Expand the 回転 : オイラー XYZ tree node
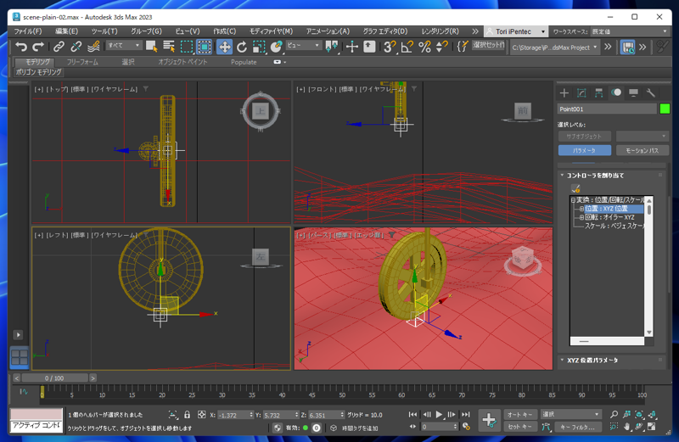This screenshot has height=442, width=679. 581,217
